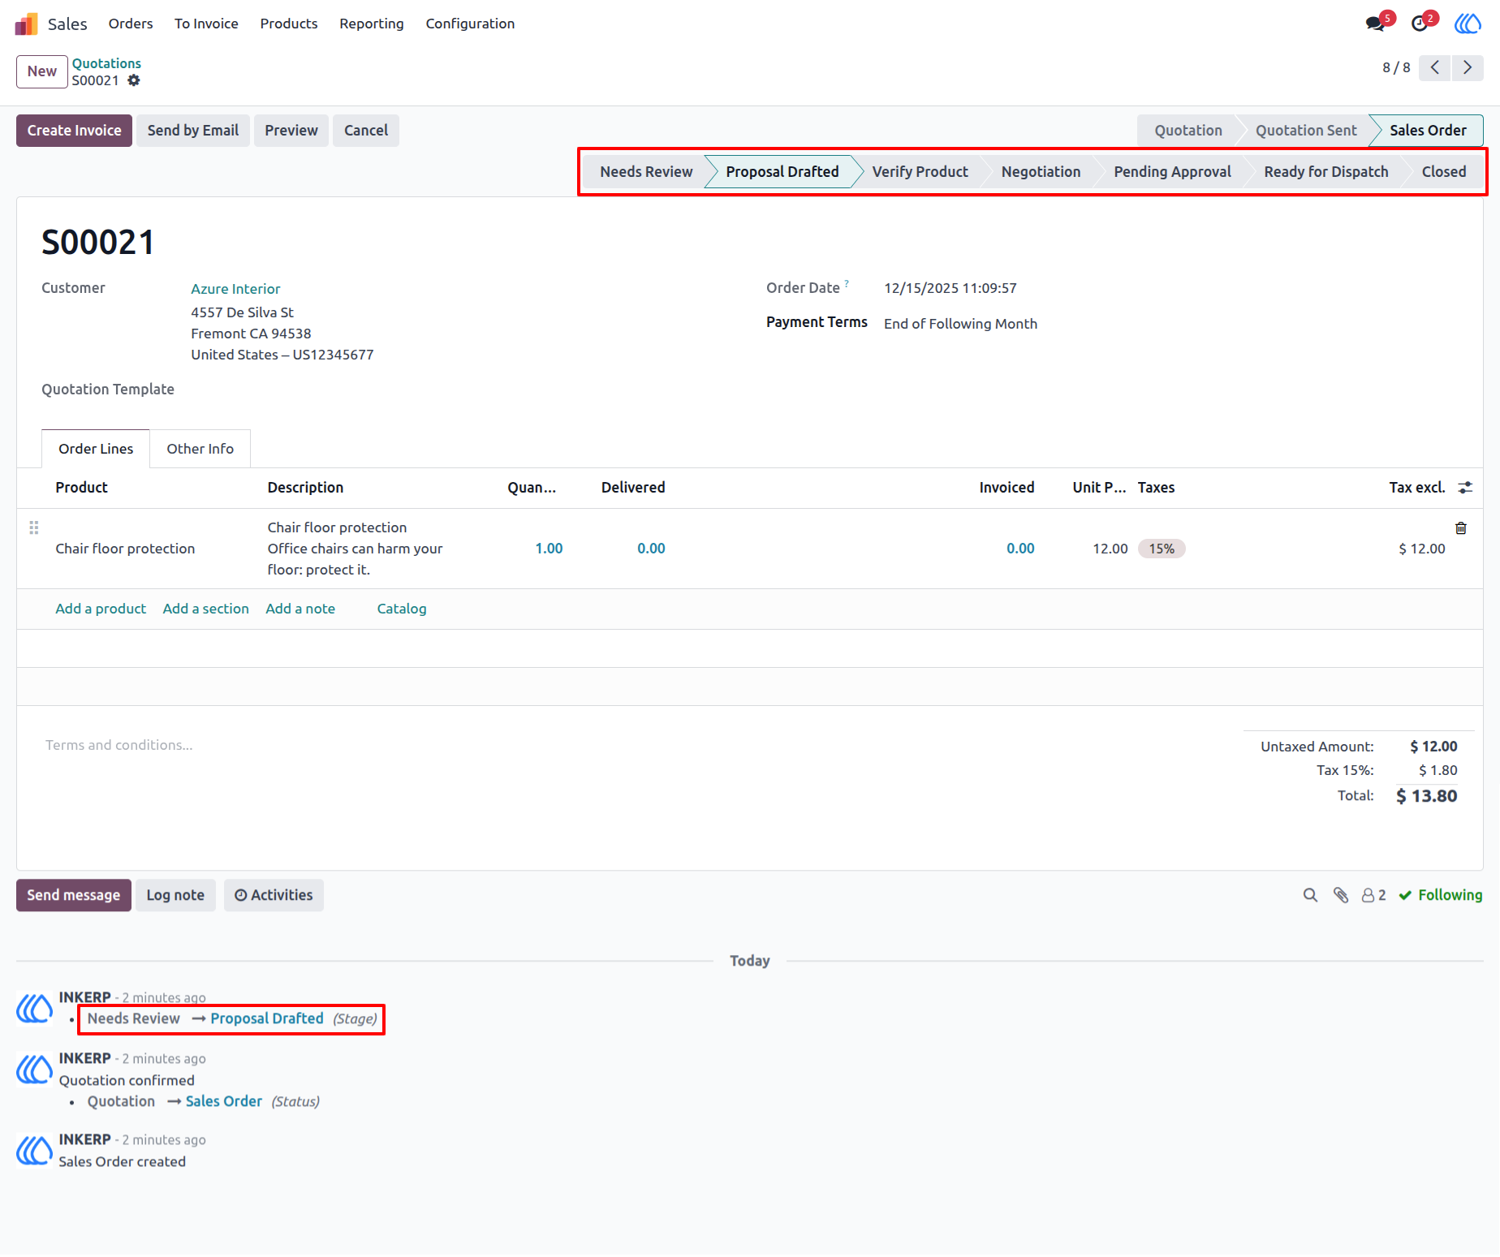The width and height of the screenshot is (1500, 1257).
Task: Go to previous record arrow
Action: [1435, 67]
